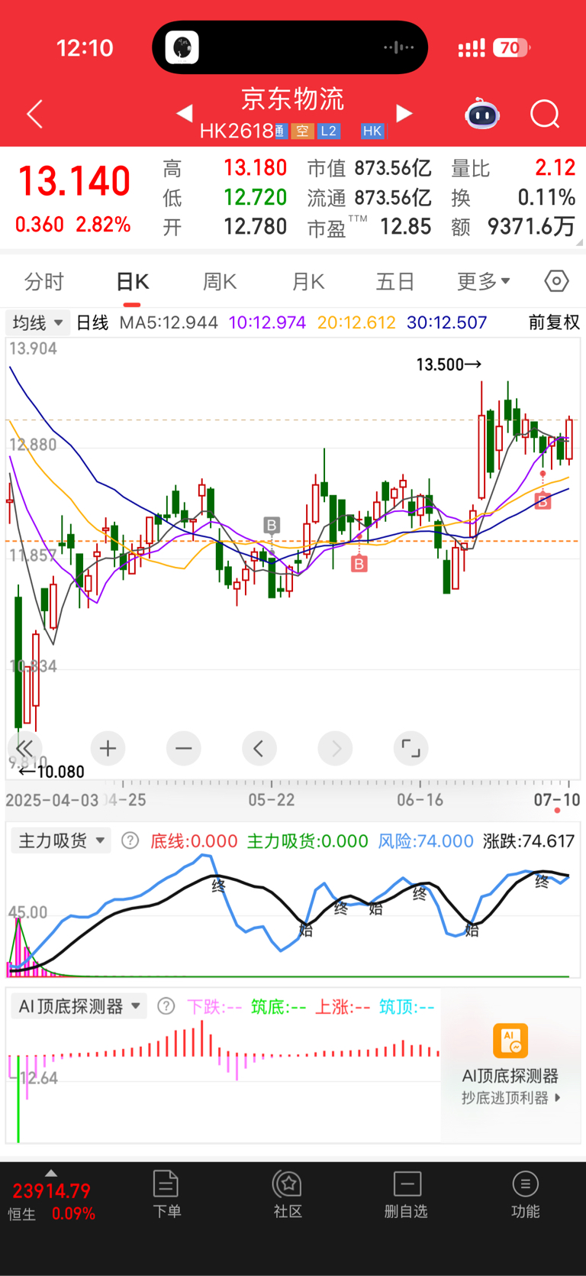
Task: Open 主力吸货 indicator dropdown
Action: click(61, 840)
